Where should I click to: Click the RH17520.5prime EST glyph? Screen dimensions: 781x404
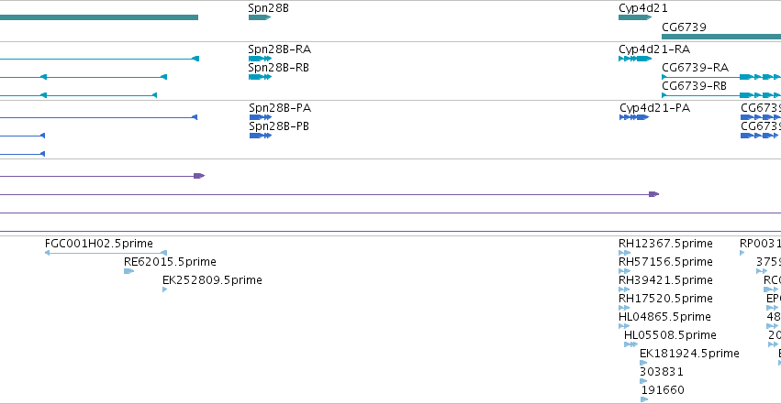click(x=625, y=308)
